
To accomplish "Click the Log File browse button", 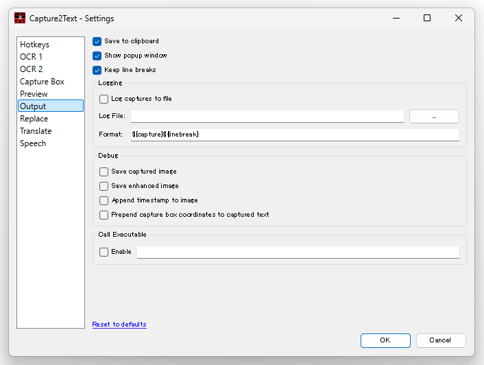I will pos(434,117).
